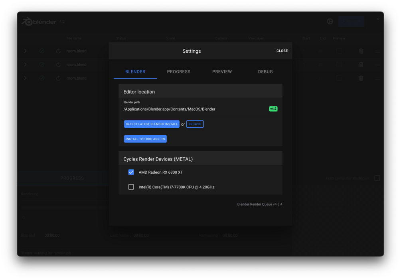Reload the second room.blend job

click(x=58, y=64)
